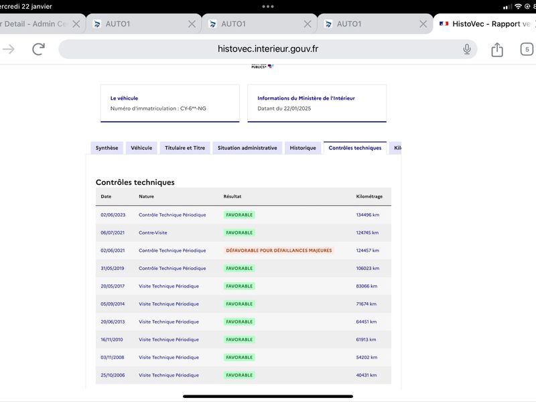Click the 61913 km mileage value

tap(366, 340)
